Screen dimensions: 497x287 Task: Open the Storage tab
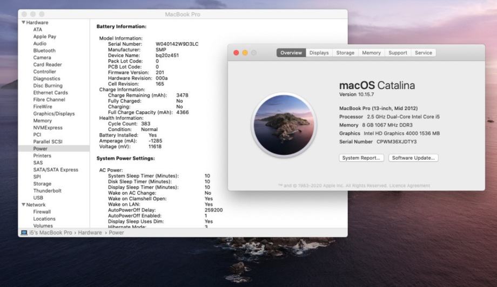(345, 53)
